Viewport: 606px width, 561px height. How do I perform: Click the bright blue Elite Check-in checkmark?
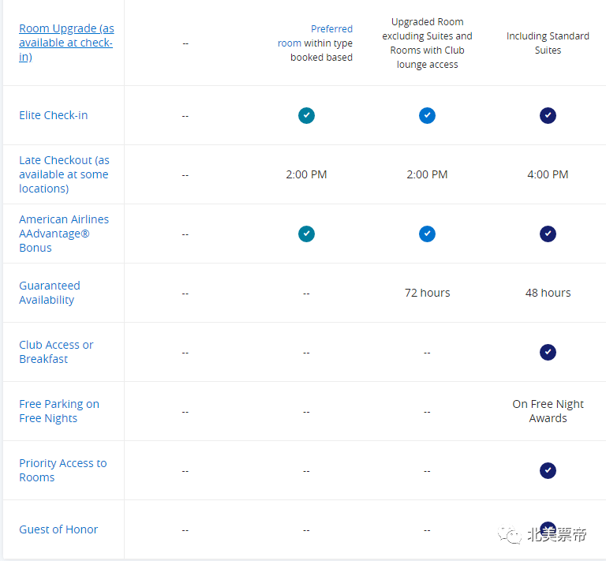(427, 115)
